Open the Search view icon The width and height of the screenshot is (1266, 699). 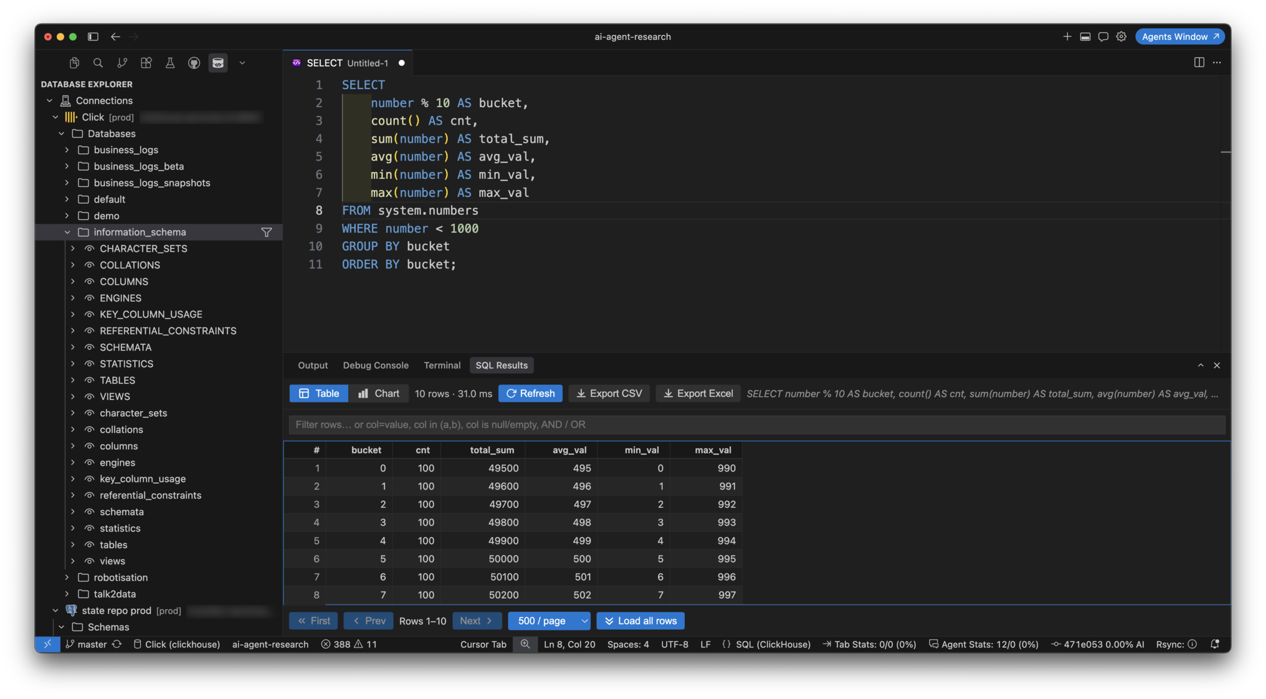pyautogui.click(x=98, y=63)
